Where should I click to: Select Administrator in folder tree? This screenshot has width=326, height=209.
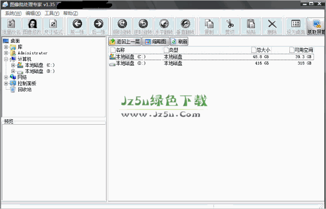[33, 53]
